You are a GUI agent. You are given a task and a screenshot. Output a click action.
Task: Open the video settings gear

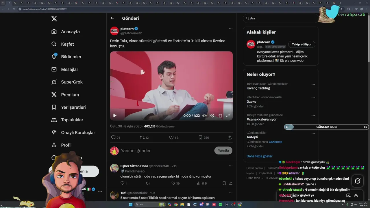click(212, 116)
